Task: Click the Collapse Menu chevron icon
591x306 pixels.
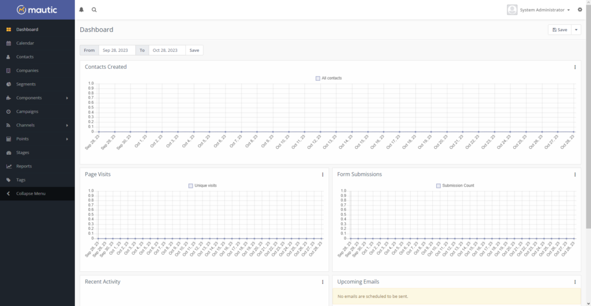Action: (9, 193)
